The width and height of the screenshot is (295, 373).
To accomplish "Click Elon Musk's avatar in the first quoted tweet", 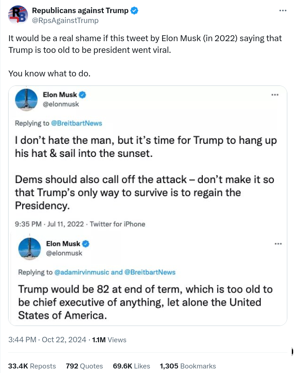I will (x=26, y=99).
